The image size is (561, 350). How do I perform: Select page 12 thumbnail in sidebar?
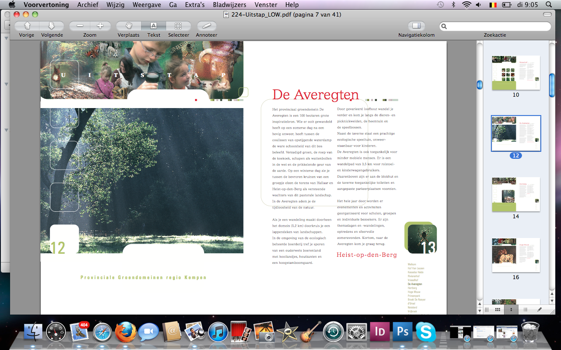tap(516, 133)
